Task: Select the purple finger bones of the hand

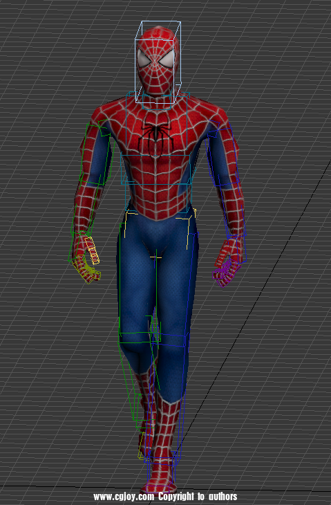Action: point(226,273)
